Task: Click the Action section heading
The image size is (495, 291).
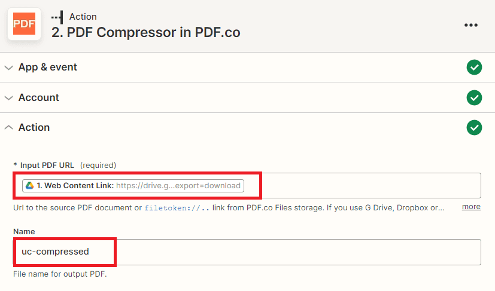Action: [x=34, y=127]
